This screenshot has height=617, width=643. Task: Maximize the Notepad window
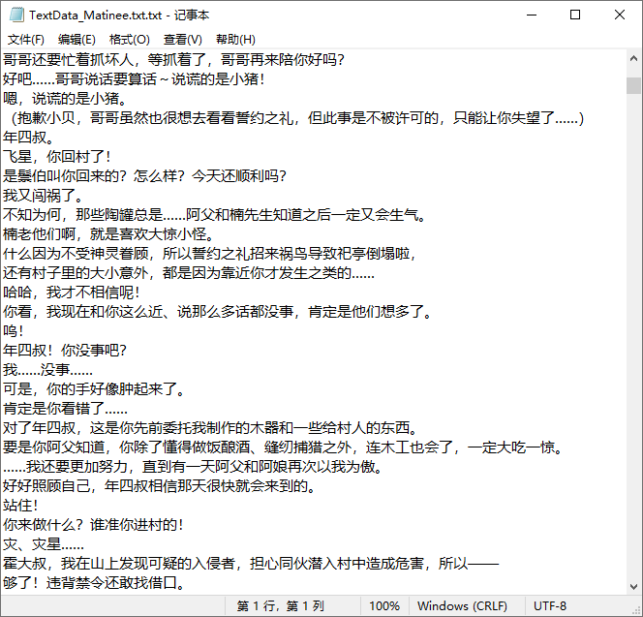pos(575,15)
